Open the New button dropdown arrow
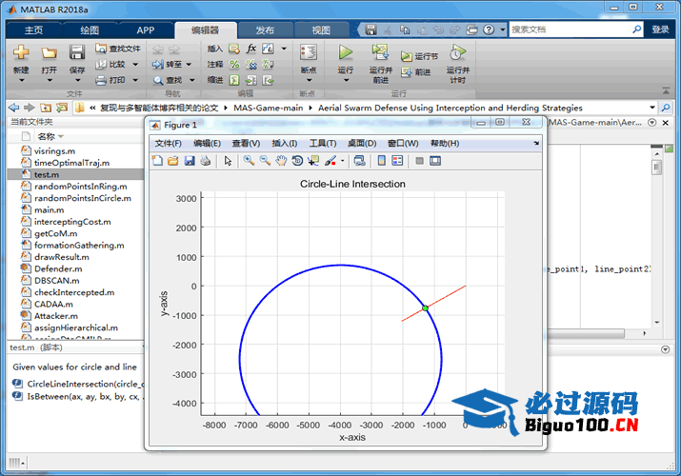Screen dimensions: 681x476 pyautogui.click(x=21, y=80)
